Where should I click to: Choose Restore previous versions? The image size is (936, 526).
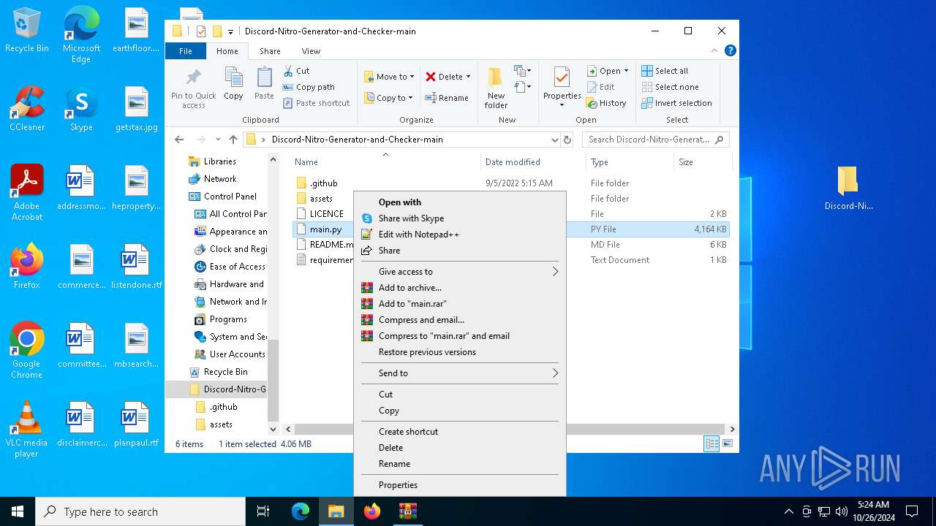tap(459, 352)
